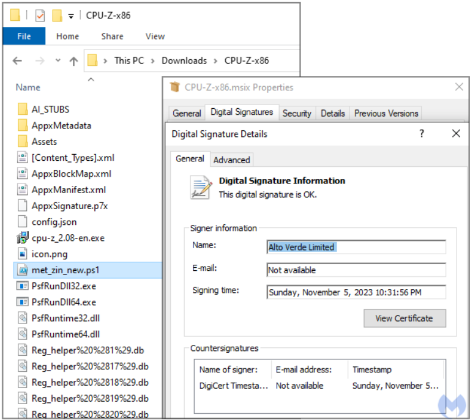The image size is (470, 420).
Task: Click the met_zin_new.ps1 script icon
Action: [23, 270]
